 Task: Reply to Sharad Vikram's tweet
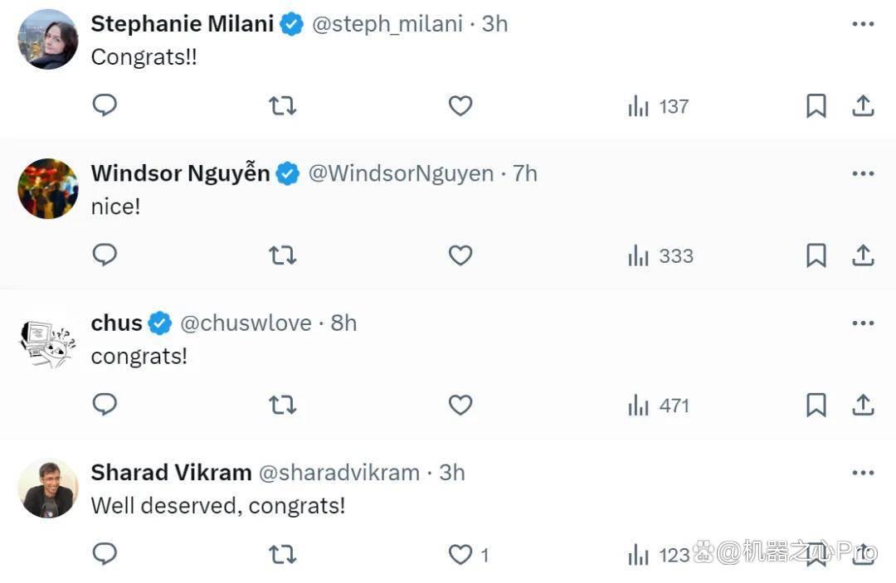coord(105,554)
